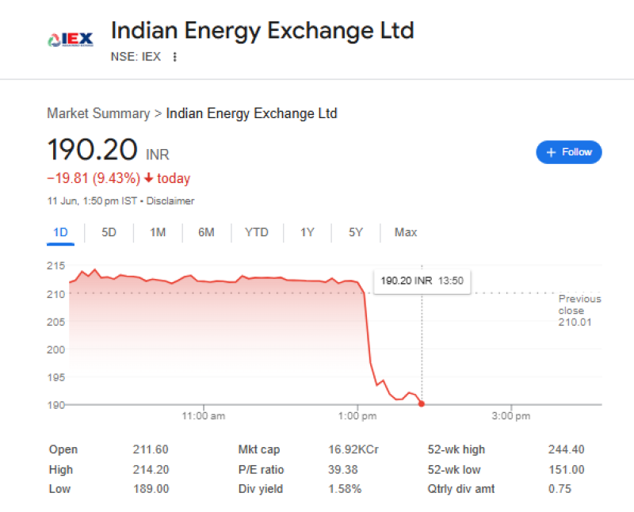634x512 pixels.
Task: Click the Indian Energy Exchange Ltd title
Action: (262, 31)
